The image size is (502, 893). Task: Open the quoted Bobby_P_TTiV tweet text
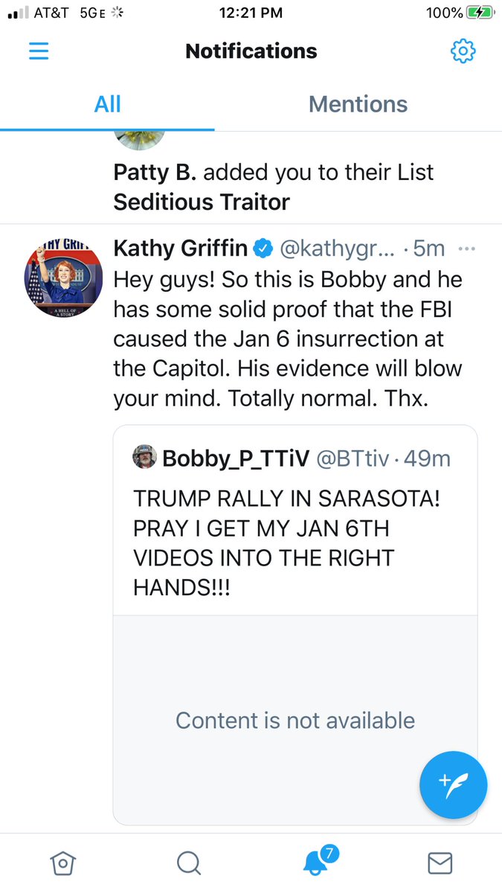click(x=286, y=543)
